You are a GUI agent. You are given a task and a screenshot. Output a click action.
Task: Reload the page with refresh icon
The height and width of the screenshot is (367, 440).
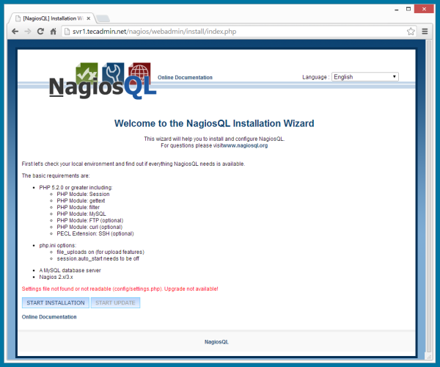40,32
